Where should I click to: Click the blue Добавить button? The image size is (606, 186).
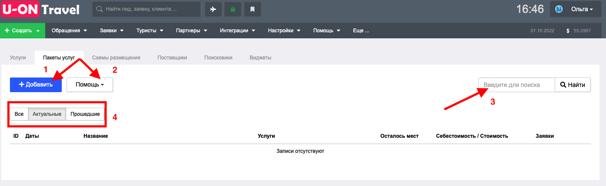36,85
